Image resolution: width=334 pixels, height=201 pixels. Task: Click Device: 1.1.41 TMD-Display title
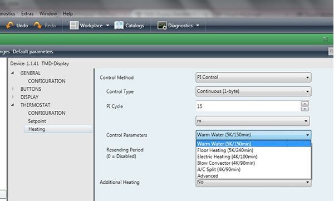40,63
